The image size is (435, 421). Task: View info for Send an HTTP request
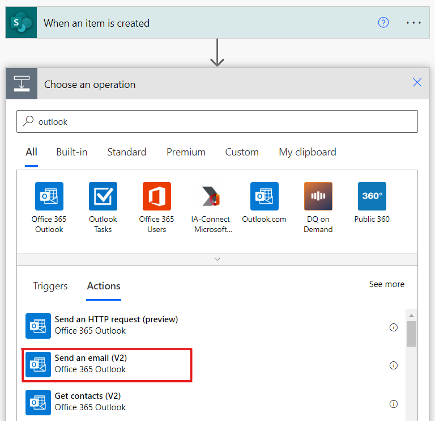coord(394,327)
